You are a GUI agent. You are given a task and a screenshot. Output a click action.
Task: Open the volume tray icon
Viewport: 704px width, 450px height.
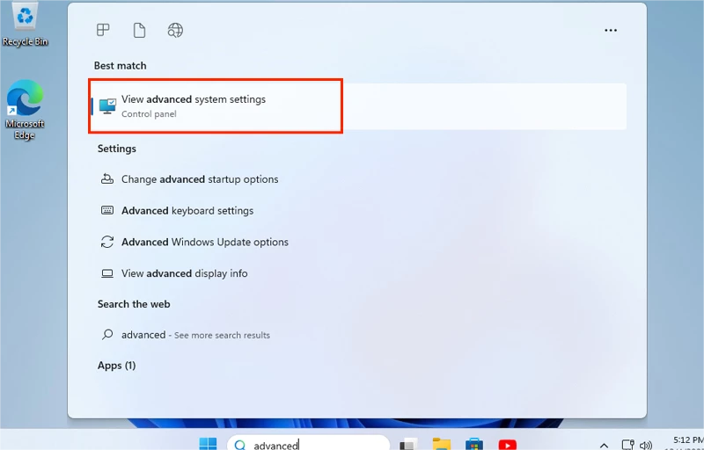point(646,445)
